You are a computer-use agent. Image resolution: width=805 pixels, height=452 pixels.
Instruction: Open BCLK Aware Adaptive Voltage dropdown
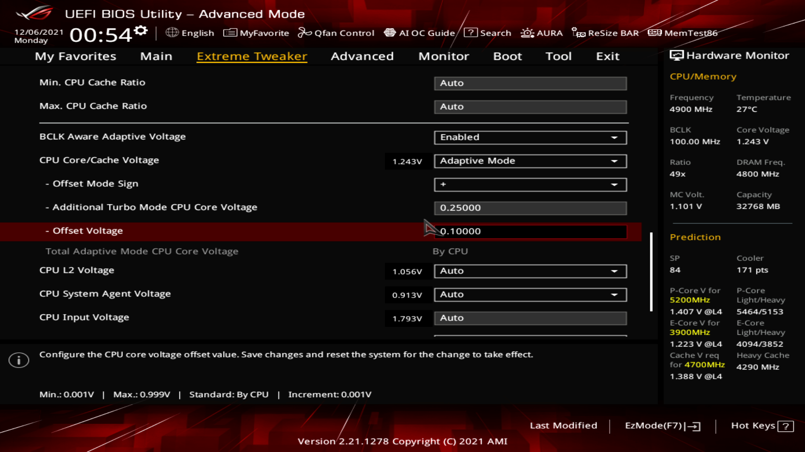tap(530, 137)
